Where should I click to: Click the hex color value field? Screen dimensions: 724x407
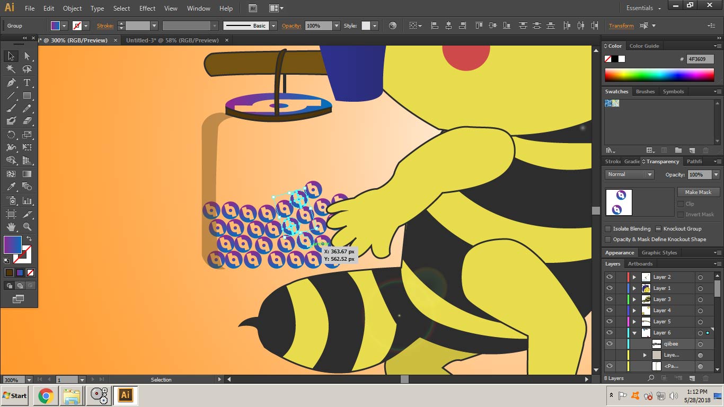[700, 59]
